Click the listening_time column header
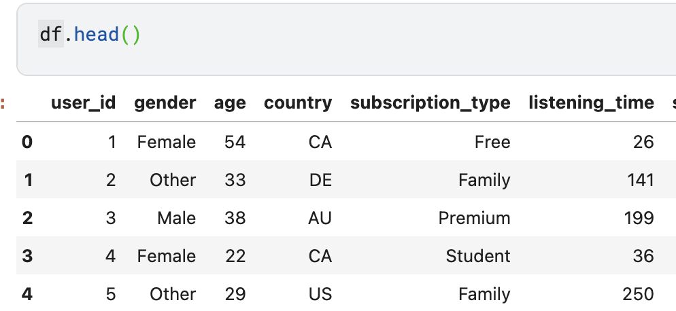The height and width of the screenshot is (311, 676). [x=591, y=103]
